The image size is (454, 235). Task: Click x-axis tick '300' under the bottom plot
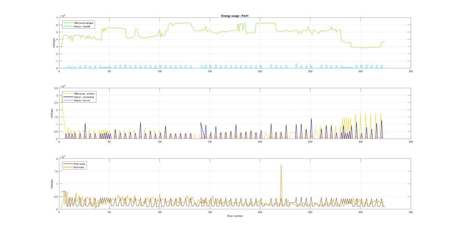coord(360,212)
